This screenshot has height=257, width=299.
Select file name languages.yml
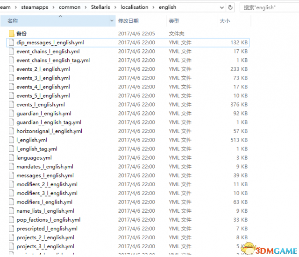(x=34, y=158)
